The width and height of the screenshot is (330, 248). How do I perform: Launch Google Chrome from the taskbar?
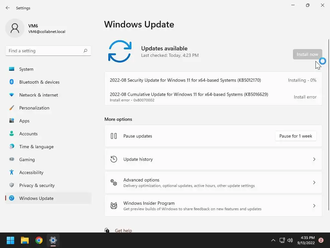pyautogui.click(x=39, y=240)
